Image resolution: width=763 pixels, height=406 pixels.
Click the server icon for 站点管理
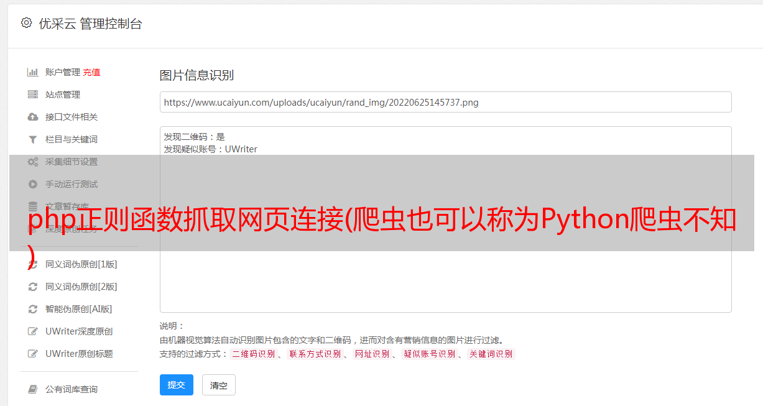point(33,95)
